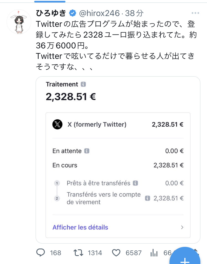Image resolution: width=207 pixels, height=264 pixels.
Task: Select the step 2 transfer marker
Action: pos(57,198)
